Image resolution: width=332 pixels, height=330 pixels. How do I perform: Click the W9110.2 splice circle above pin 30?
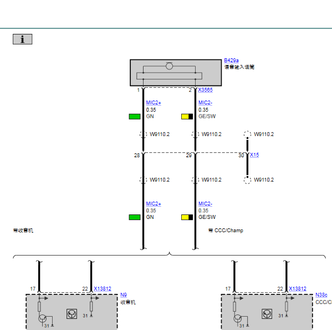point(247,134)
